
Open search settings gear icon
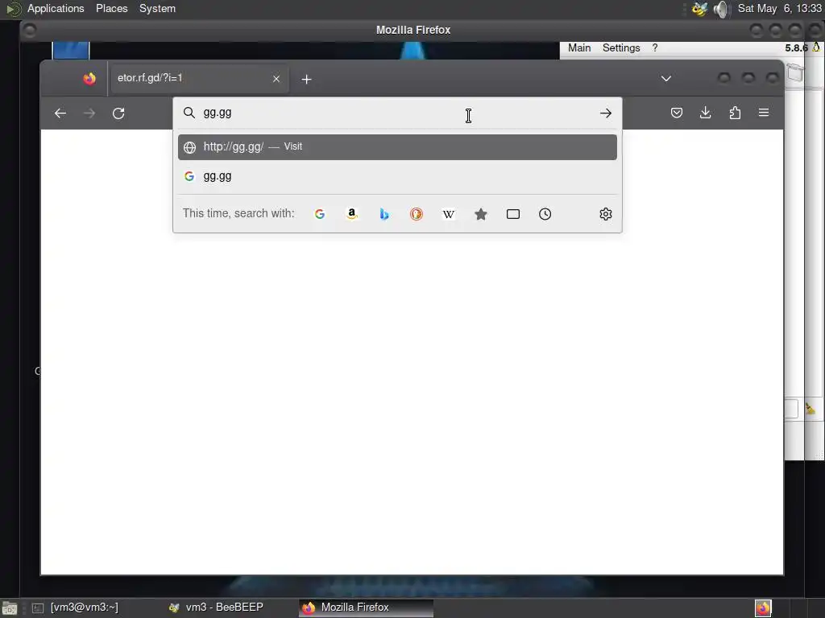point(606,214)
